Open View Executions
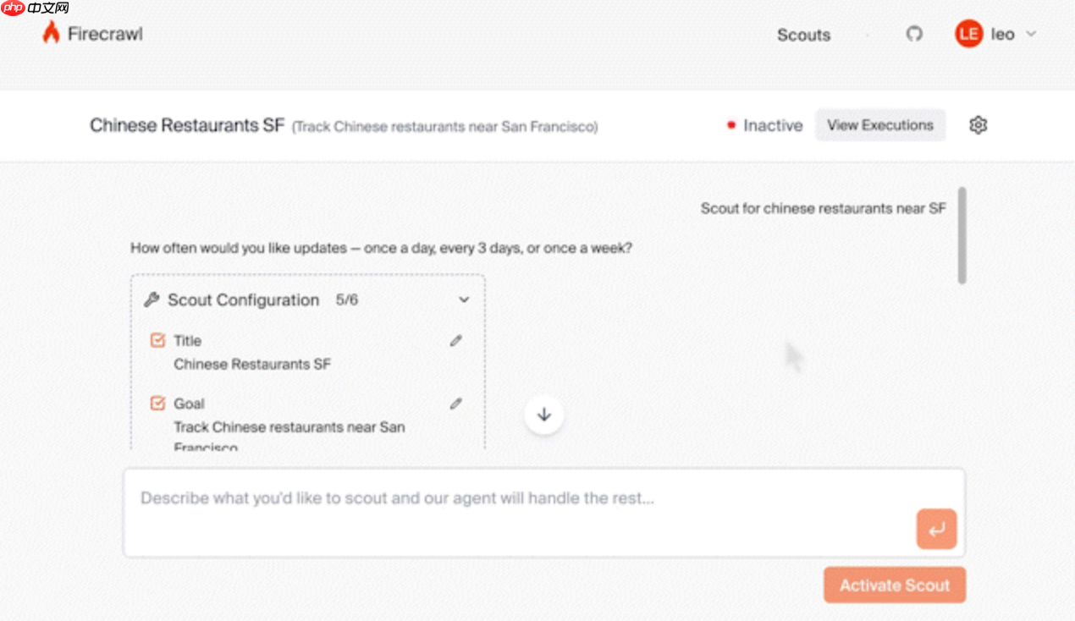Image resolution: width=1075 pixels, height=621 pixels. click(880, 124)
